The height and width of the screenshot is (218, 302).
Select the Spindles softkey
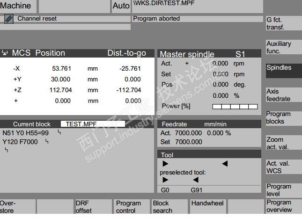coord(284,71)
